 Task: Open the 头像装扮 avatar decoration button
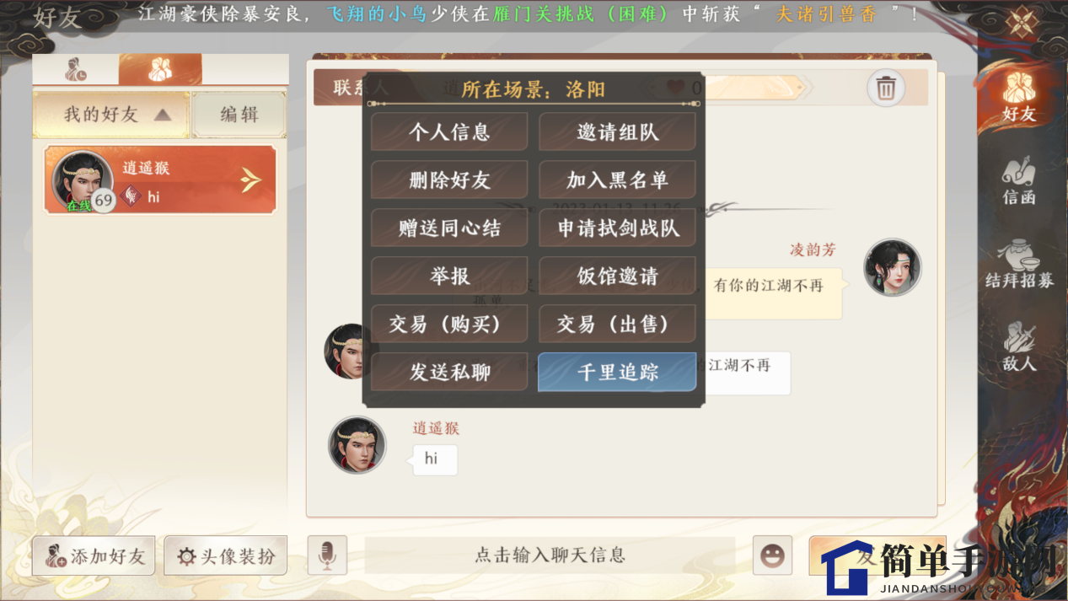click(x=226, y=555)
